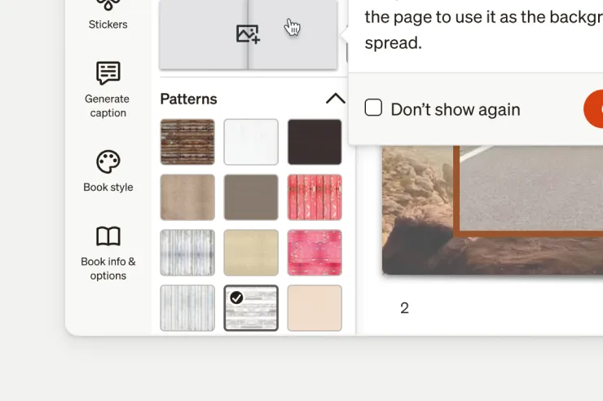Select the pale whitewashed vertical plank pattern

pyautogui.click(x=187, y=308)
